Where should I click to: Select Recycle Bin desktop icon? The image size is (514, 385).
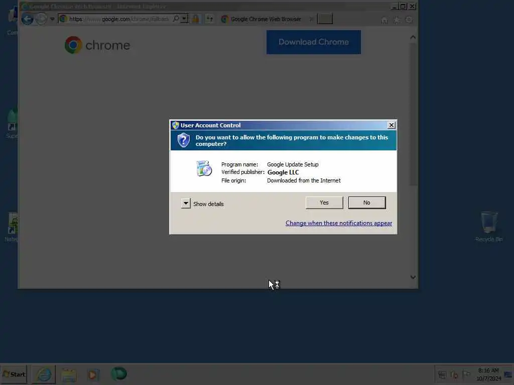click(489, 227)
